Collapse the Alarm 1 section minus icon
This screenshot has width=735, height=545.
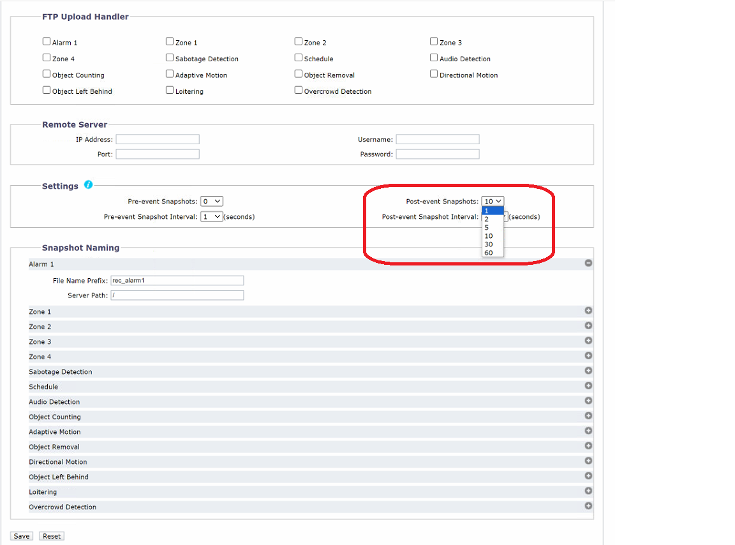point(588,263)
